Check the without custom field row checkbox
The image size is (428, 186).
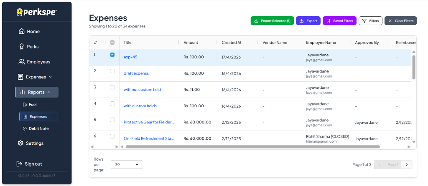(112, 87)
